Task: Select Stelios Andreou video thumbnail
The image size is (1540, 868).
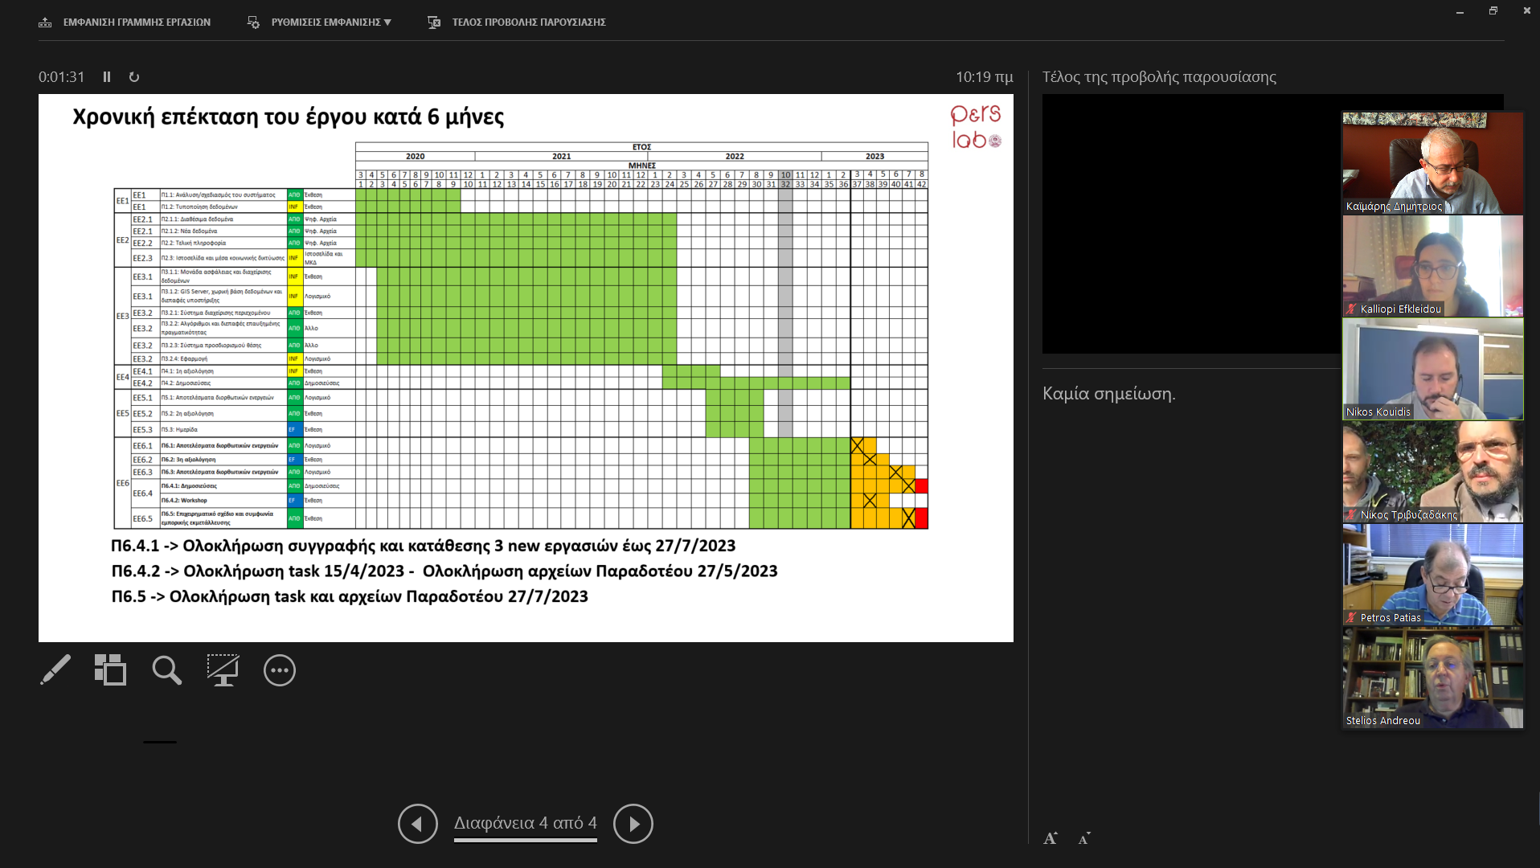Action: (1432, 678)
